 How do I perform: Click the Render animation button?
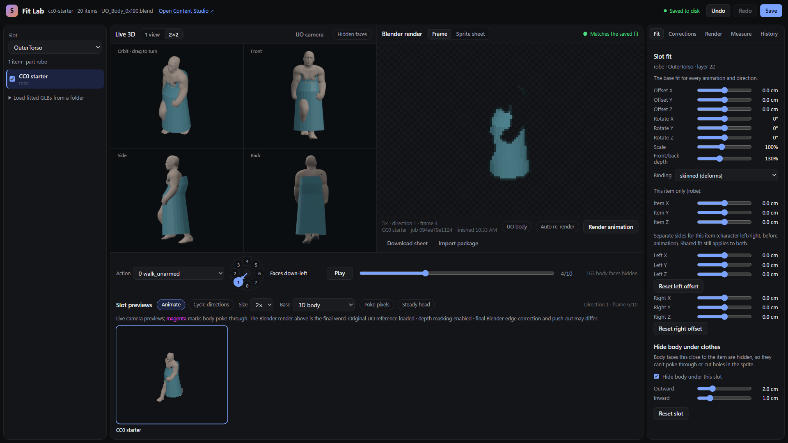click(x=611, y=227)
